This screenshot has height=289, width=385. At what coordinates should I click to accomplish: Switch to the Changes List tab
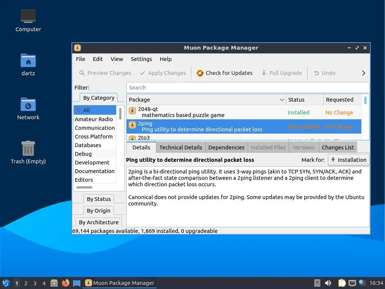(338, 148)
